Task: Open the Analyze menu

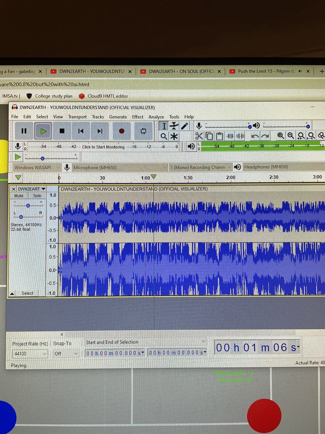Action: coord(156,117)
